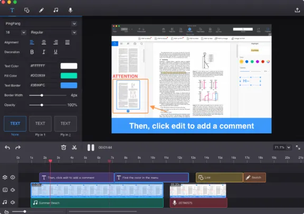Select the Shapes tool tab
304x214 pixels.
[27, 10]
